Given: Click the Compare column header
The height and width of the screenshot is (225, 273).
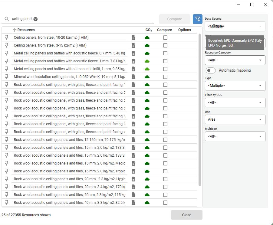Looking at the screenshot, I should 164,30.
